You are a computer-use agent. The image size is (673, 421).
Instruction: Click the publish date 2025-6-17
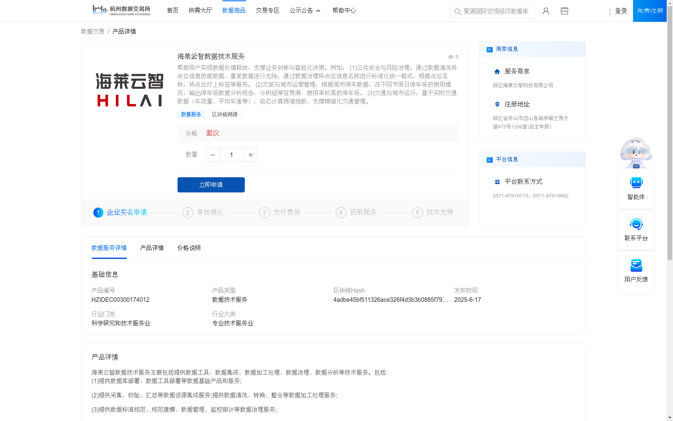click(x=467, y=300)
